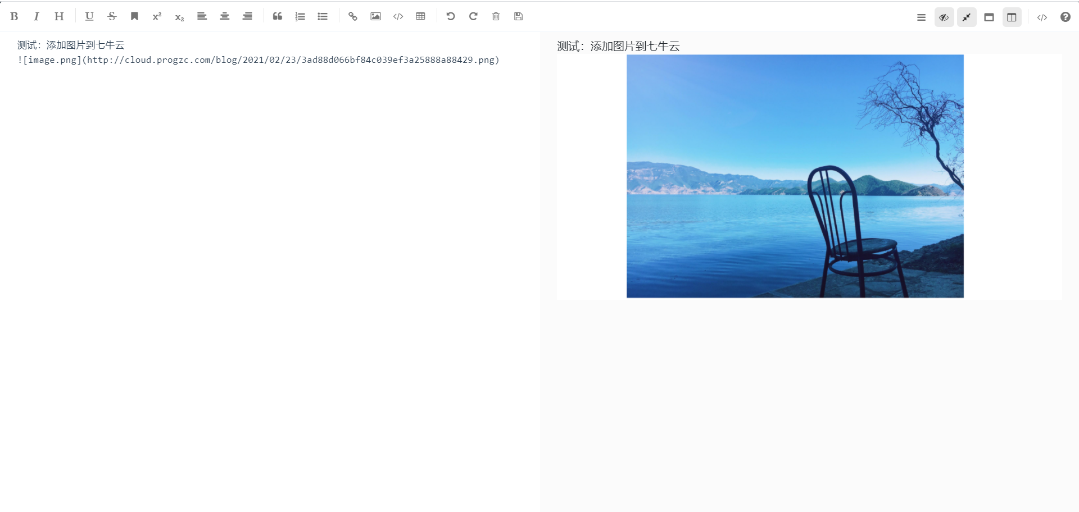The height and width of the screenshot is (512, 1079).
Task: Apply subscript formatting
Action: [179, 16]
